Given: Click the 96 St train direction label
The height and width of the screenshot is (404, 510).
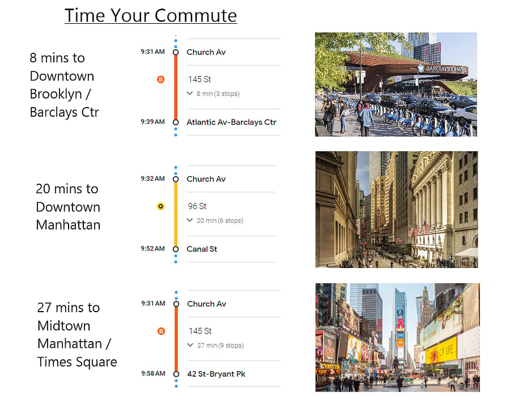Looking at the screenshot, I should pos(197,206).
